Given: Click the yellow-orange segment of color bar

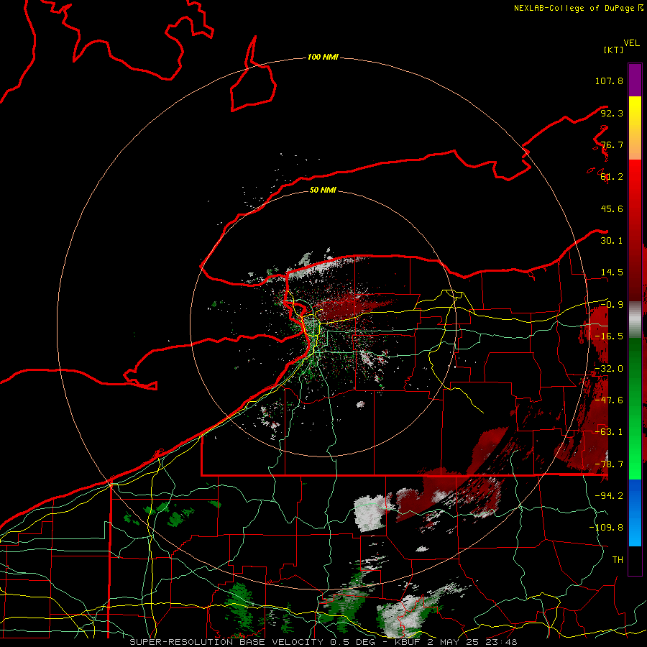Looking at the screenshot, I should pyautogui.click(x=635, y=128).
